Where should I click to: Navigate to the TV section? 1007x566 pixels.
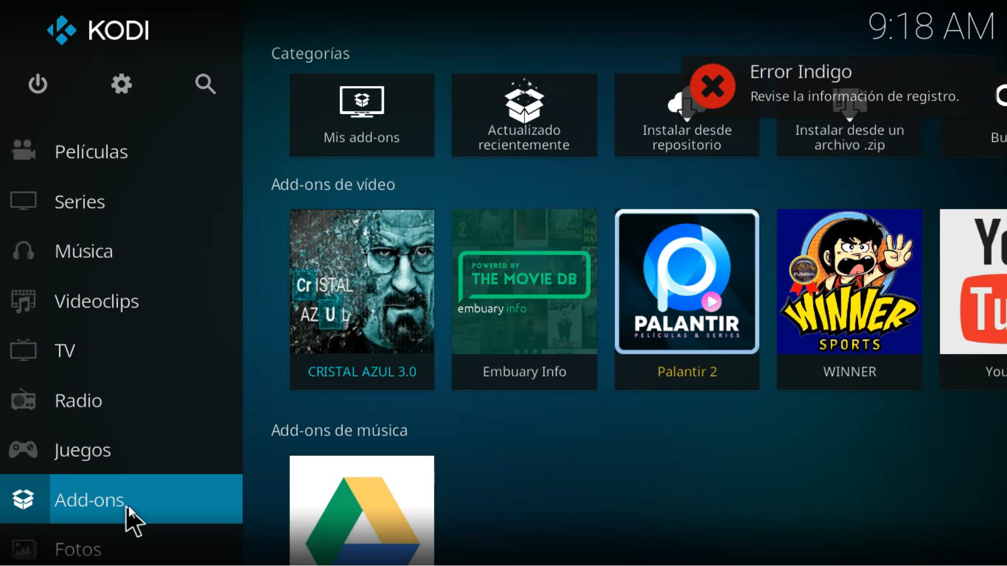tap(65, 351)
